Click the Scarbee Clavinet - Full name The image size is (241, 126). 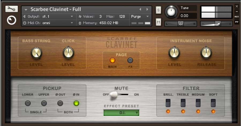pyautogui.click(x=56, y=9)
